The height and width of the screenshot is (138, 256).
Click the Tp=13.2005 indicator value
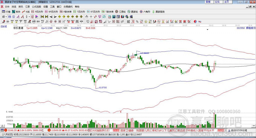pyautogui.click(x=32, y=28)
